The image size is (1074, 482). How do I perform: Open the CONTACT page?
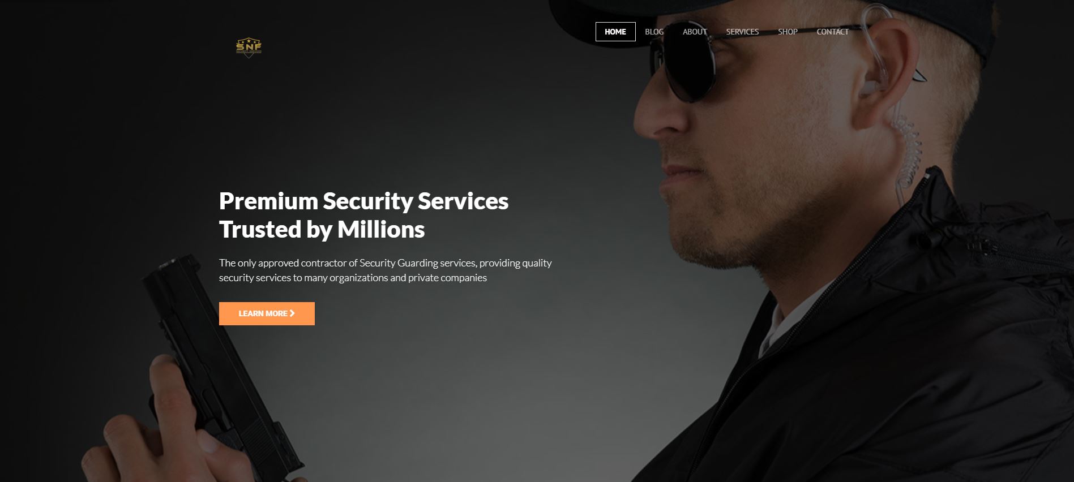832,32
